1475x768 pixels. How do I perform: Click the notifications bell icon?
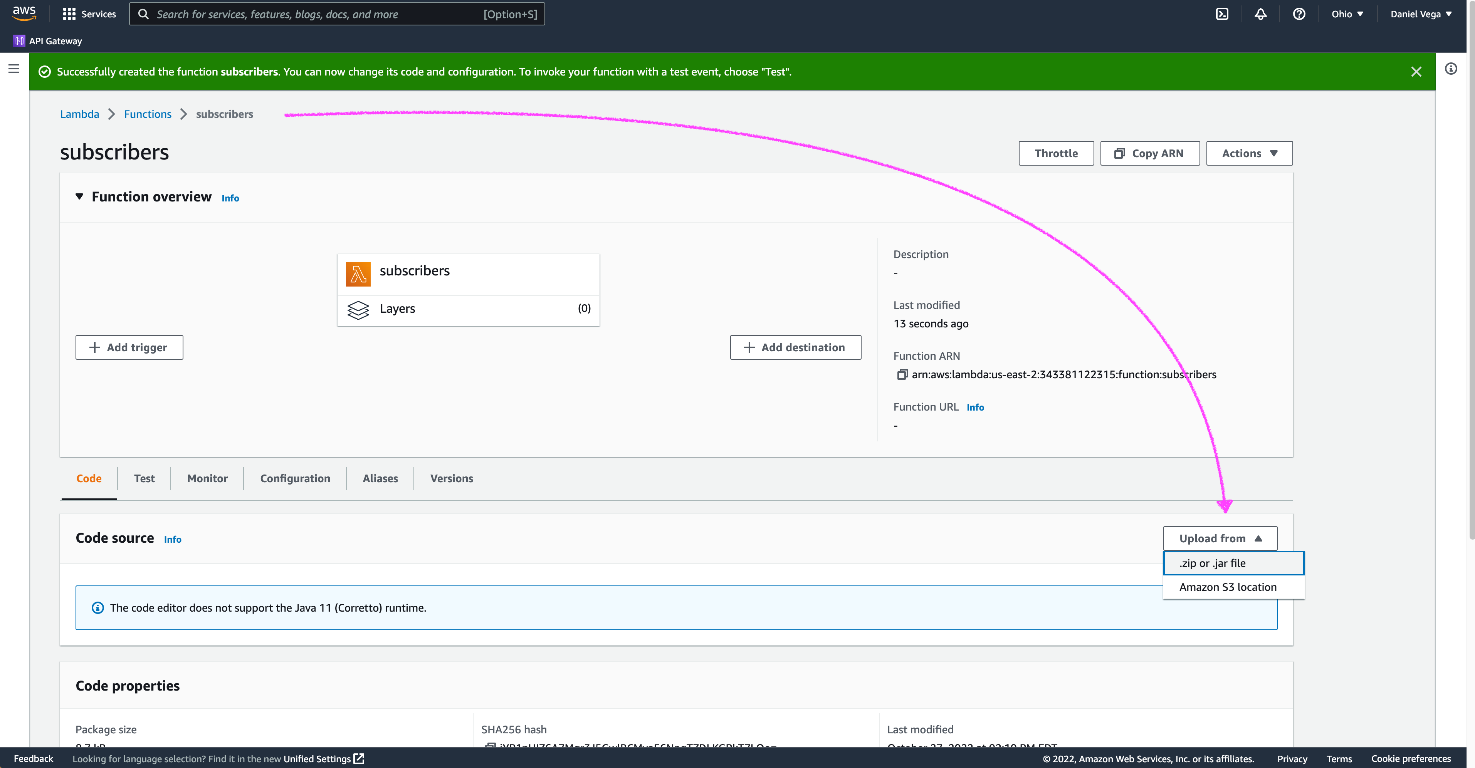(x=1260, y=14)
